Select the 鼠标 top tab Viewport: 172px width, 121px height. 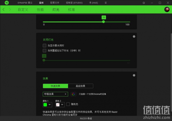(x=41, y=3)
